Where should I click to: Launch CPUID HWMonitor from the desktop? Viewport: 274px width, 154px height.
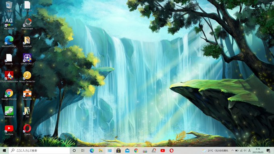point(9,77)
